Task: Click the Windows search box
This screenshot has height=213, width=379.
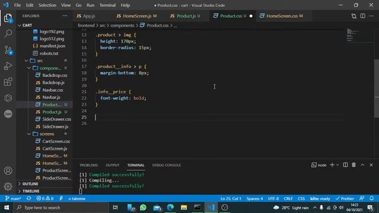Action: click(62, 208)
